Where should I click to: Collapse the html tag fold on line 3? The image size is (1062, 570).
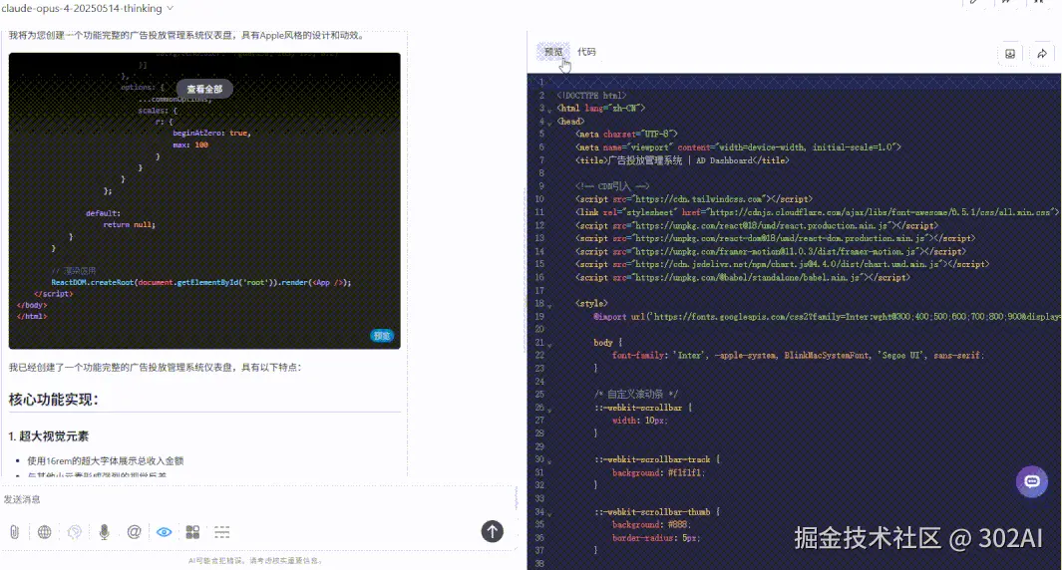[549, 109]
